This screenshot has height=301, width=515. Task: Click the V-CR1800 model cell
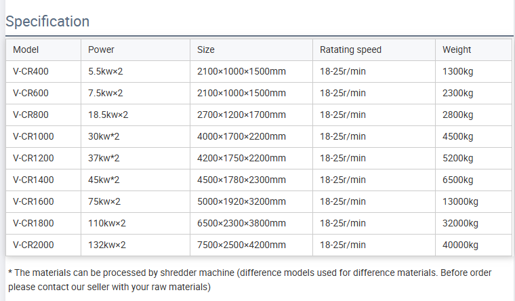(33, 223)
